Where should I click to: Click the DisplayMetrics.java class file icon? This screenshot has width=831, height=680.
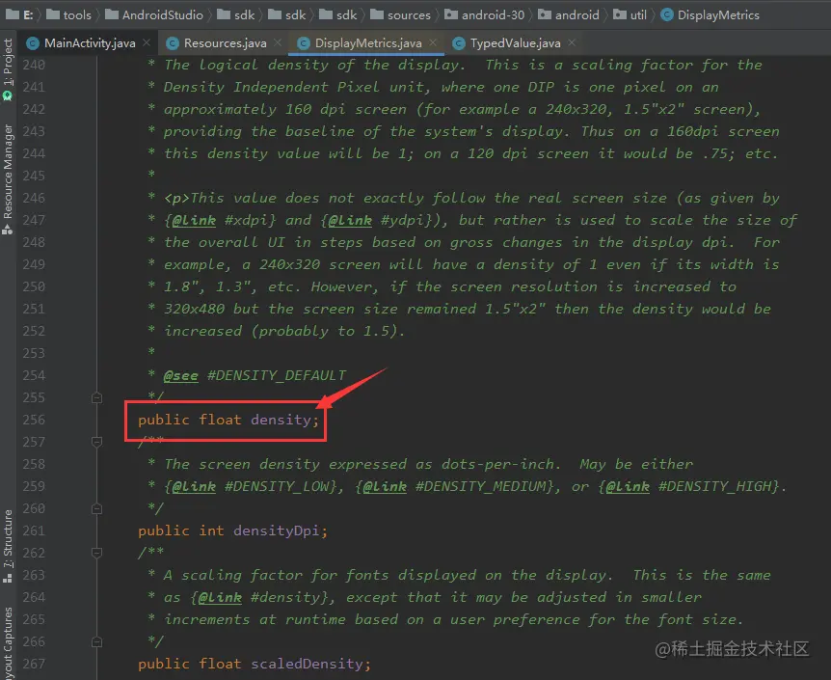(x=304, y=43)
